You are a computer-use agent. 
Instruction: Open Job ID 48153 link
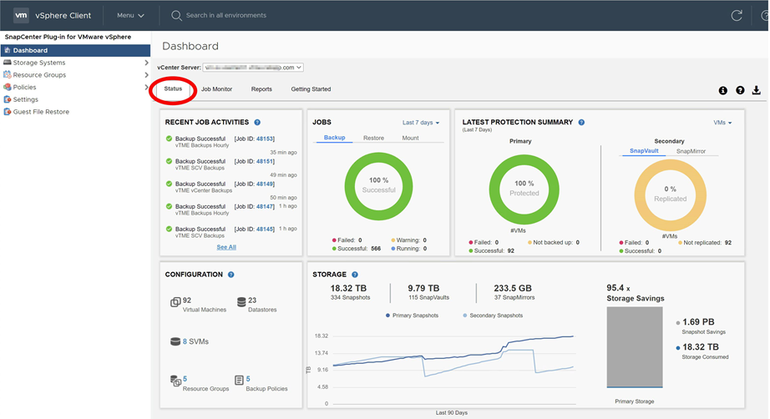click(x=265, y=139)
